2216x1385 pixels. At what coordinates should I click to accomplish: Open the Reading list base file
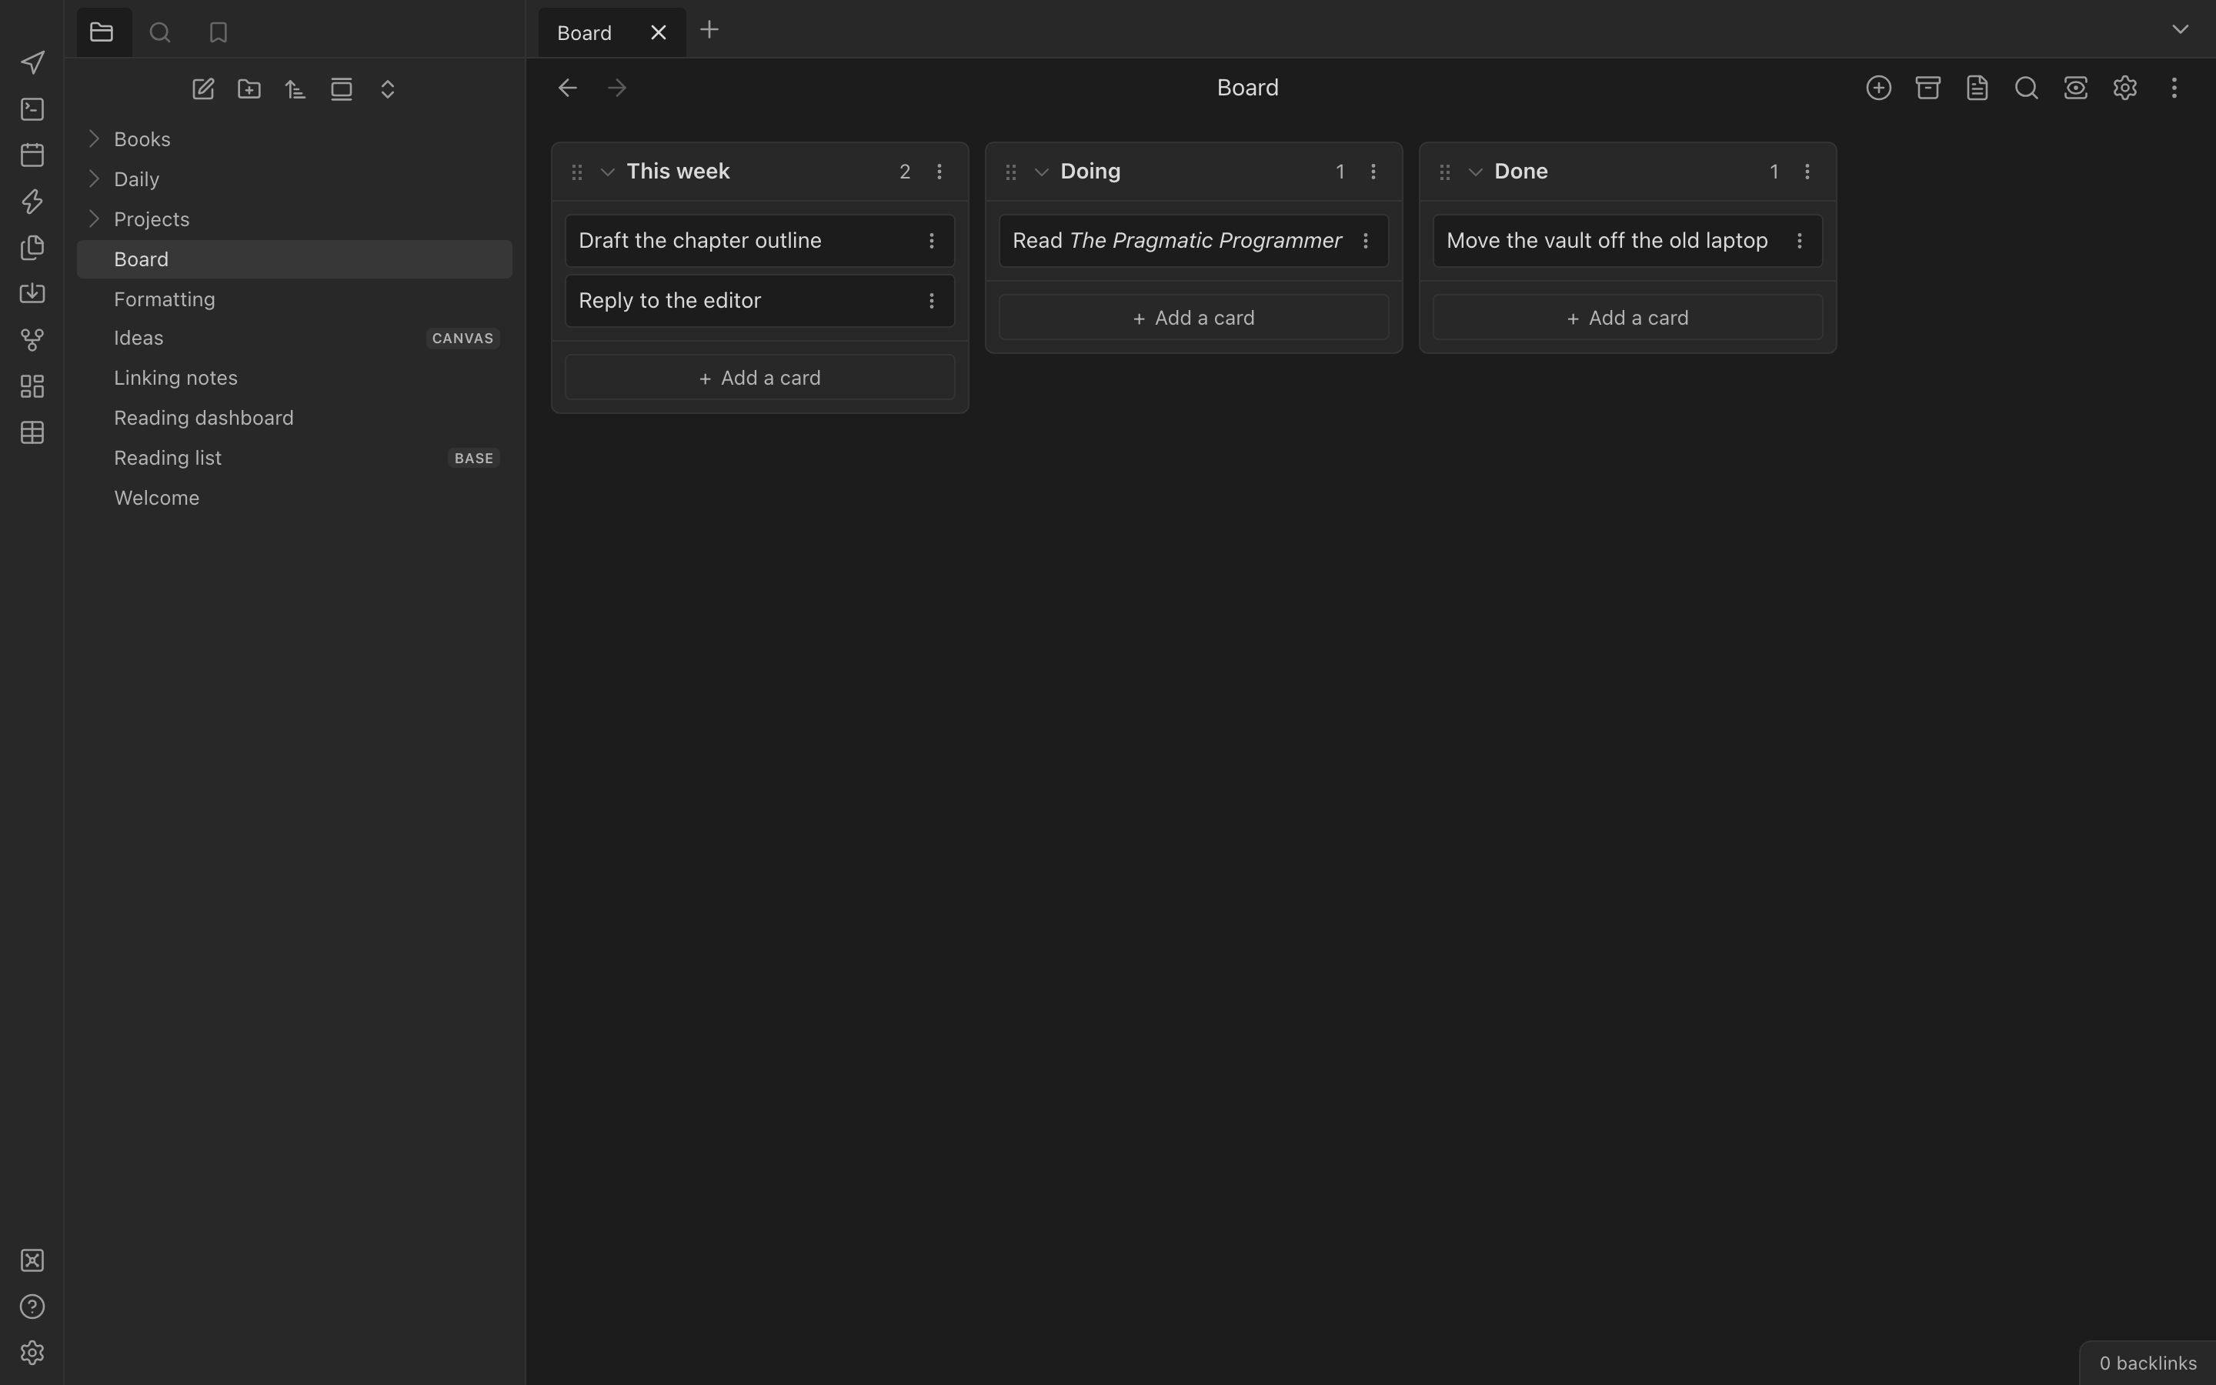click(295, 458)
